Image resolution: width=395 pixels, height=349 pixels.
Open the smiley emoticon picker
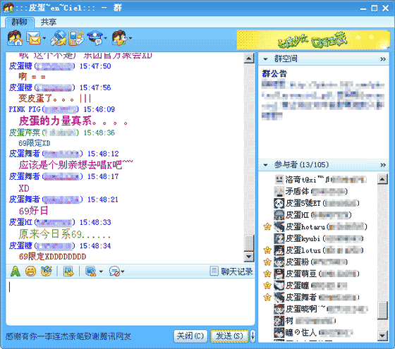point(30,271)
